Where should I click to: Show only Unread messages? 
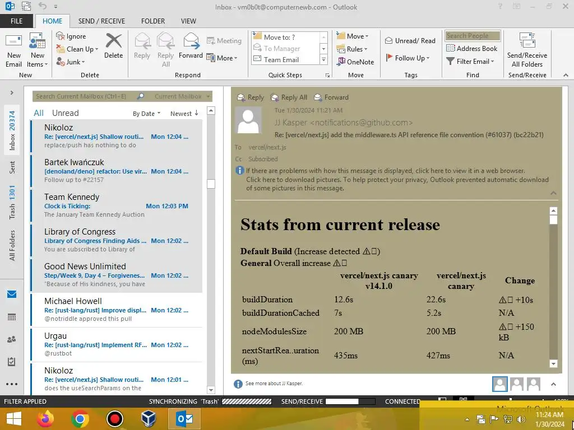click(65, 113)
